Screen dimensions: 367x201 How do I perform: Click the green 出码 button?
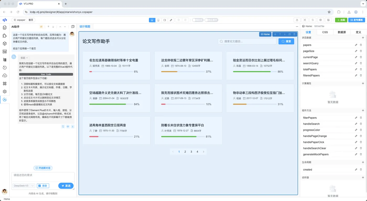click(x=341, y=20)
